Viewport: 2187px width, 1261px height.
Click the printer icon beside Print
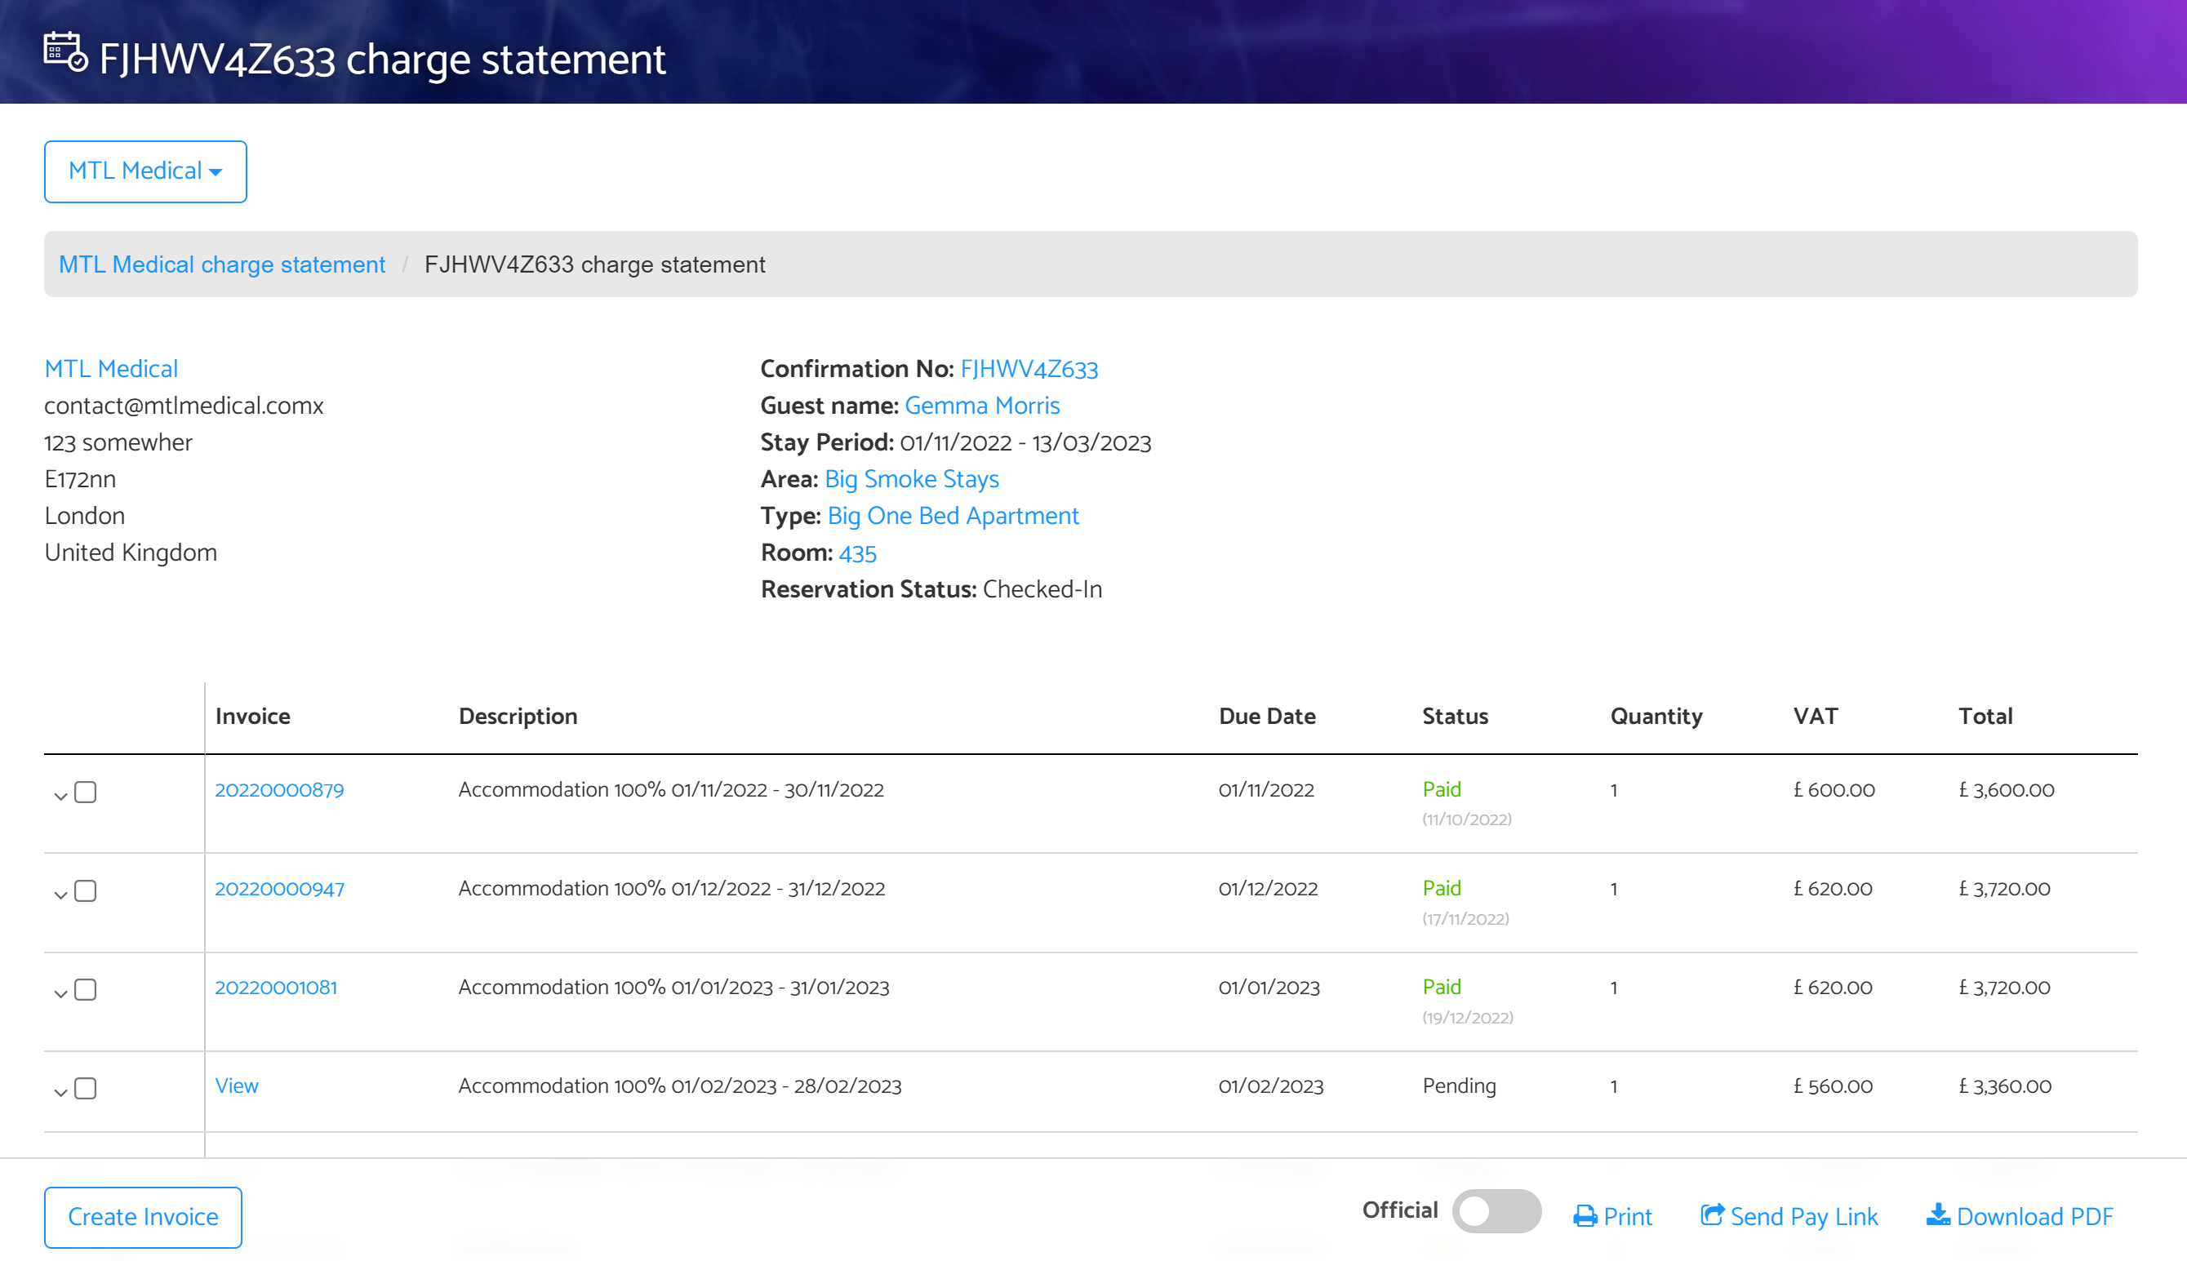tap(1585, 1216)
